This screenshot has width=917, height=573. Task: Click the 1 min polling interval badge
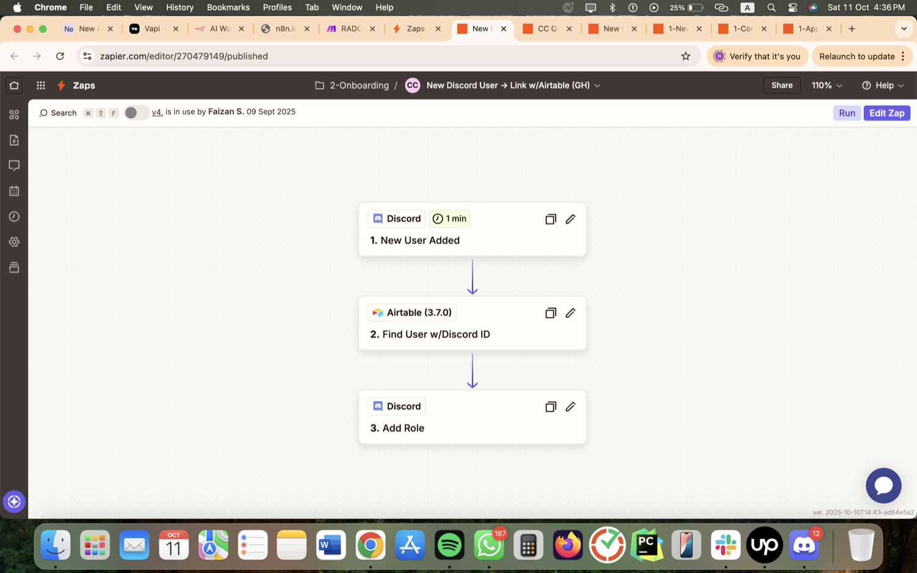449,219
